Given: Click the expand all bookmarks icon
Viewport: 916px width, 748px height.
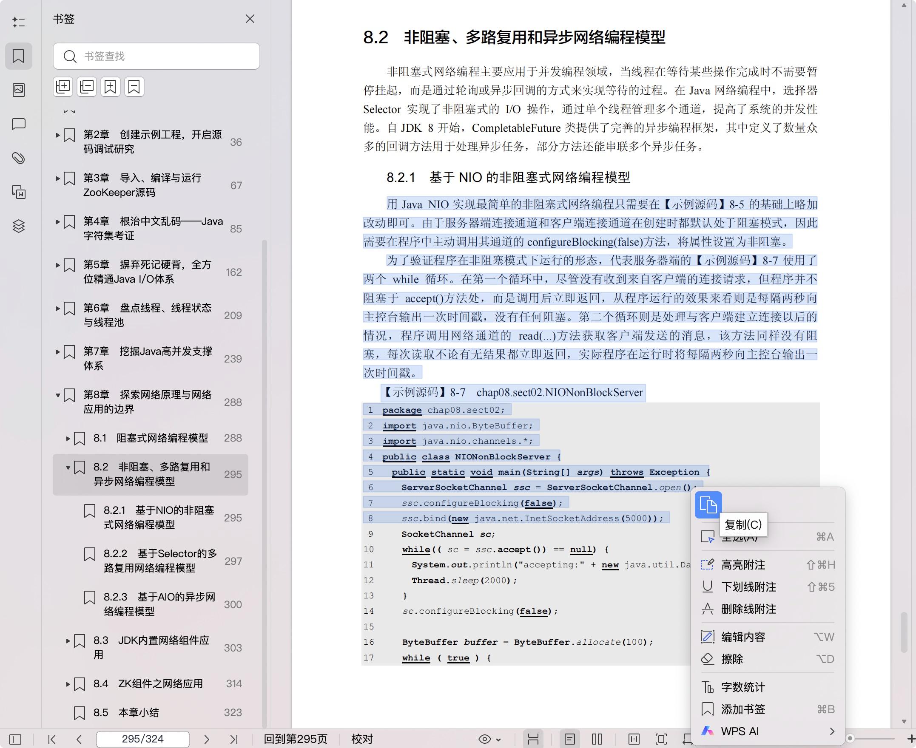Looking at the screenshot, I should (63, 87).
